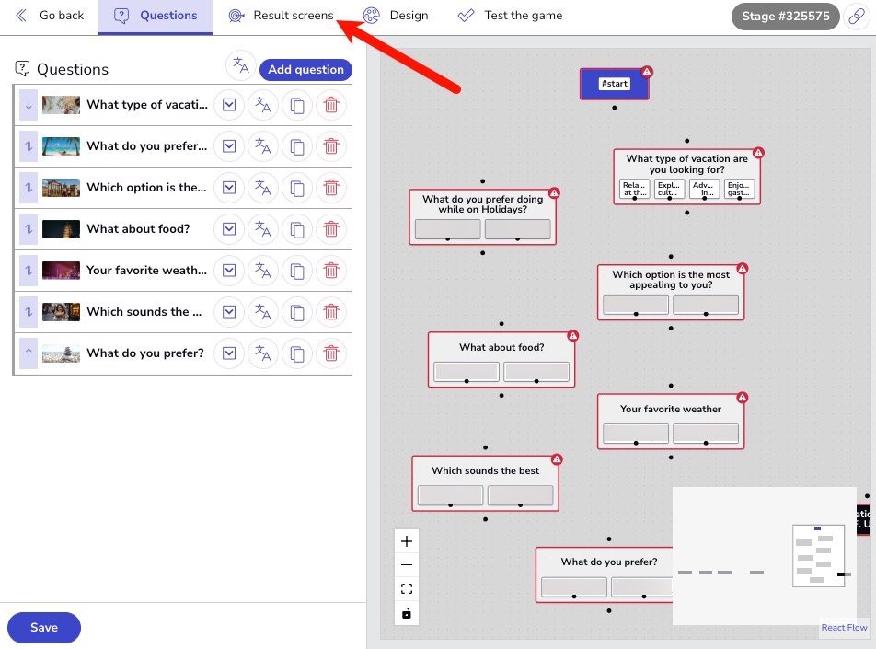Open the Result screens tab
876x649 pixels.
click(282, 16)
